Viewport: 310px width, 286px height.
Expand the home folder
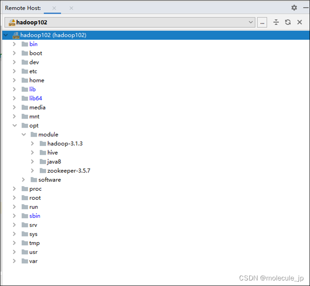(x=14, y=80)
